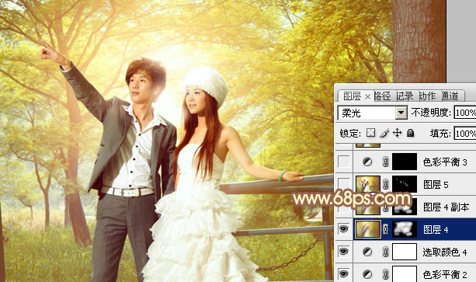Click link icon of 色彩平衡 3 mask
Screen dimensions: 476x282
pos(385,162)
